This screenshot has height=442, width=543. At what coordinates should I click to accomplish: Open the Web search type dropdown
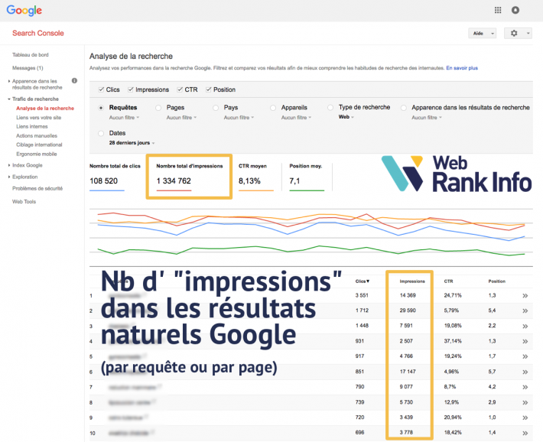(346, 117)
